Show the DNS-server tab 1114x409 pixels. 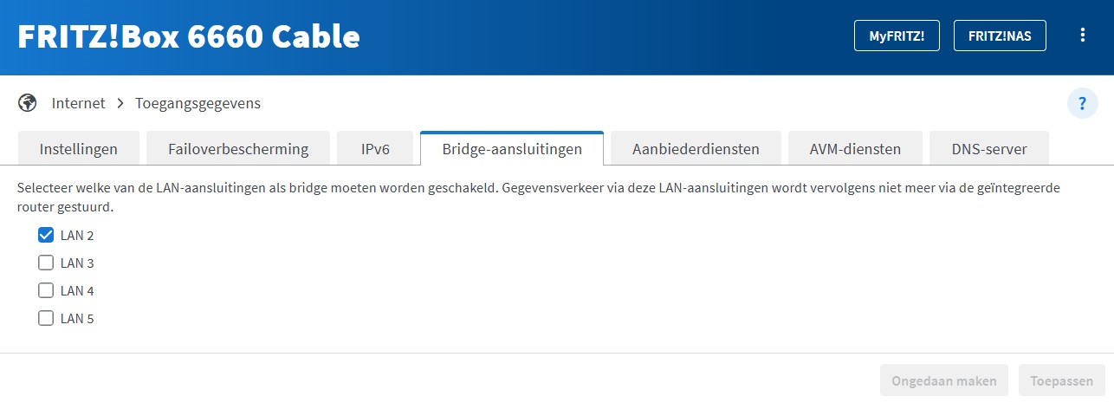(x=989, y=149)
